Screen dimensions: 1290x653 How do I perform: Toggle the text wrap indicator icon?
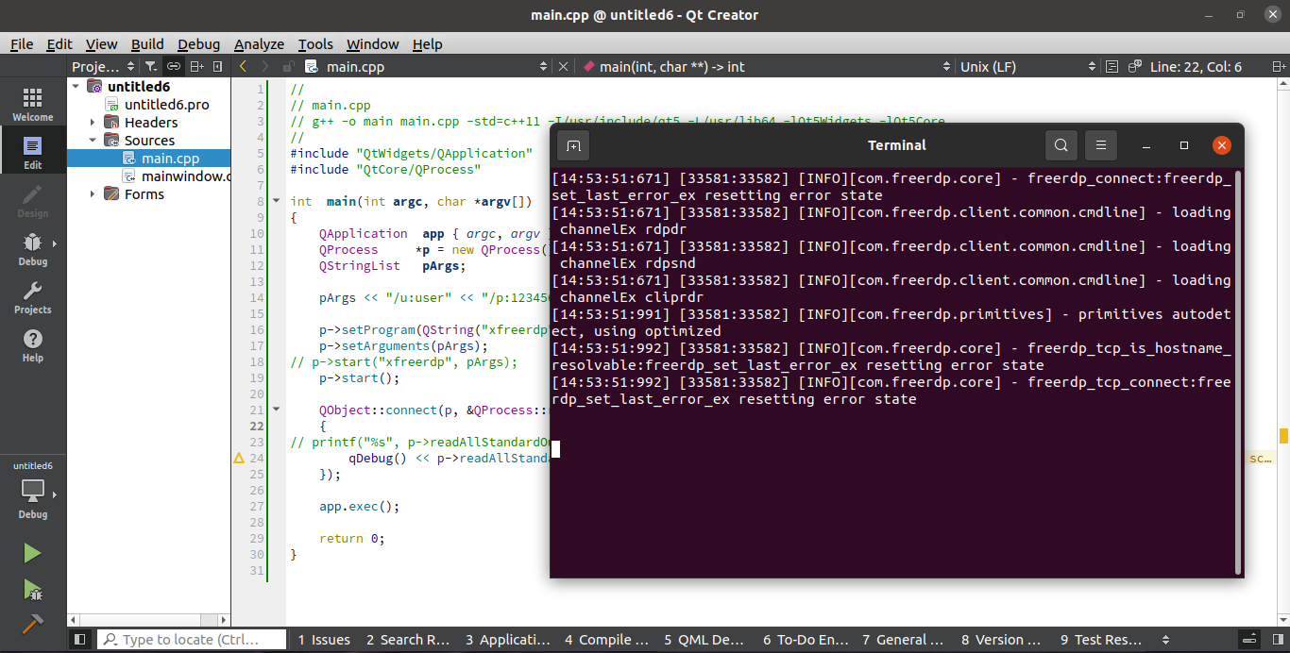point(1112,67)
